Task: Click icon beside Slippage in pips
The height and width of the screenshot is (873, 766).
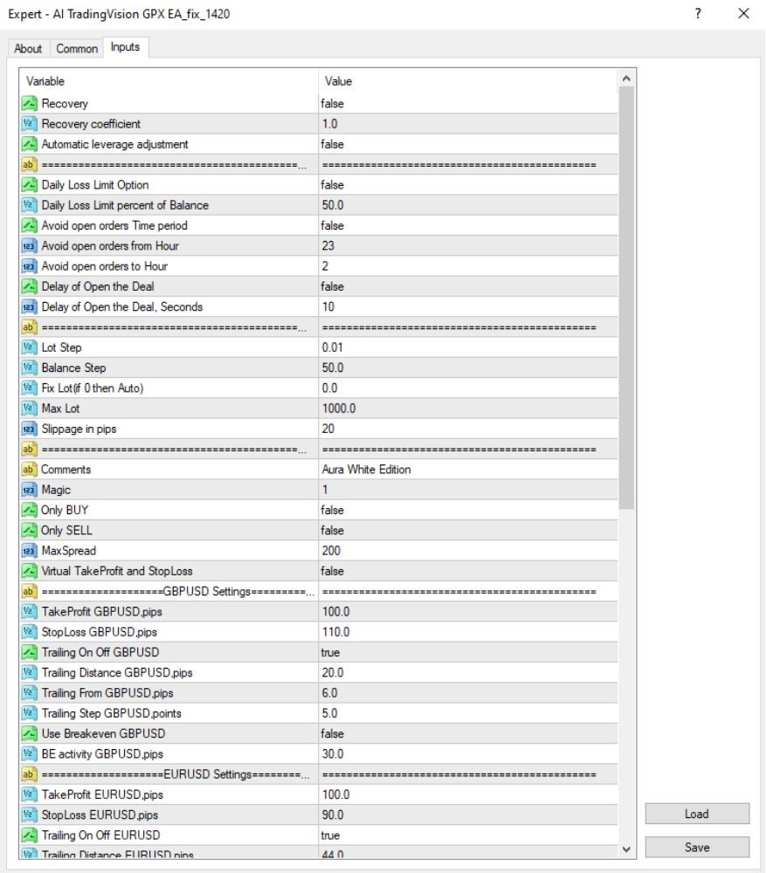Action: [x=29, y=429]
